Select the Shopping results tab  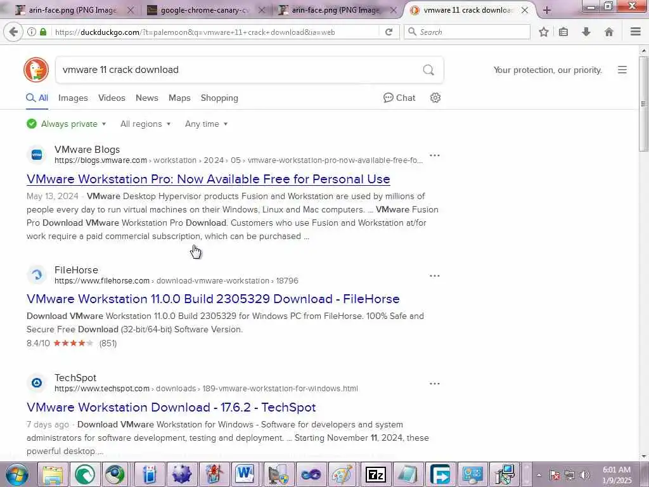click(219, 98)
